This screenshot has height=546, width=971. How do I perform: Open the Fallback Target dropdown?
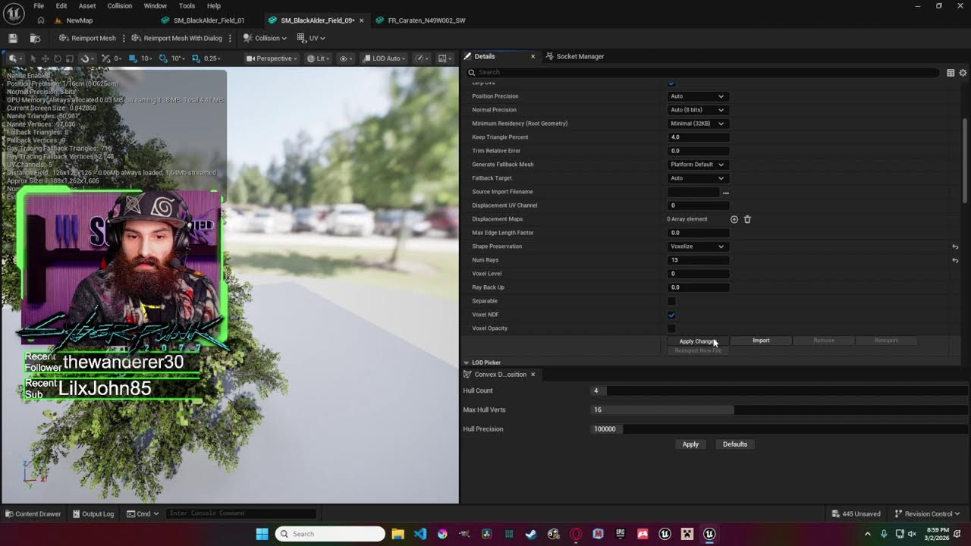(697, 178)
